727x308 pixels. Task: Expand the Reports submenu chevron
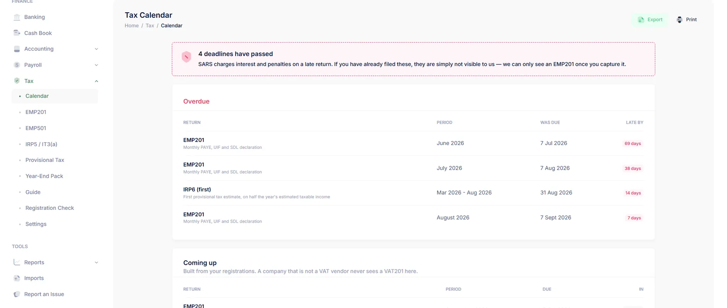click(96, 262)
